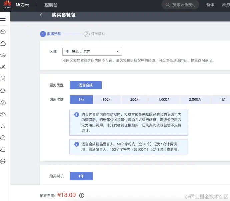Image resolution: width=230 pixels, height=201 pixels.
Task: Click the 购买套餐包 page title
Action: tap(64, 15)
